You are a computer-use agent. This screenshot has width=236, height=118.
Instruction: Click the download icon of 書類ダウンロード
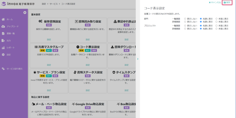click(x=112, y=47)
